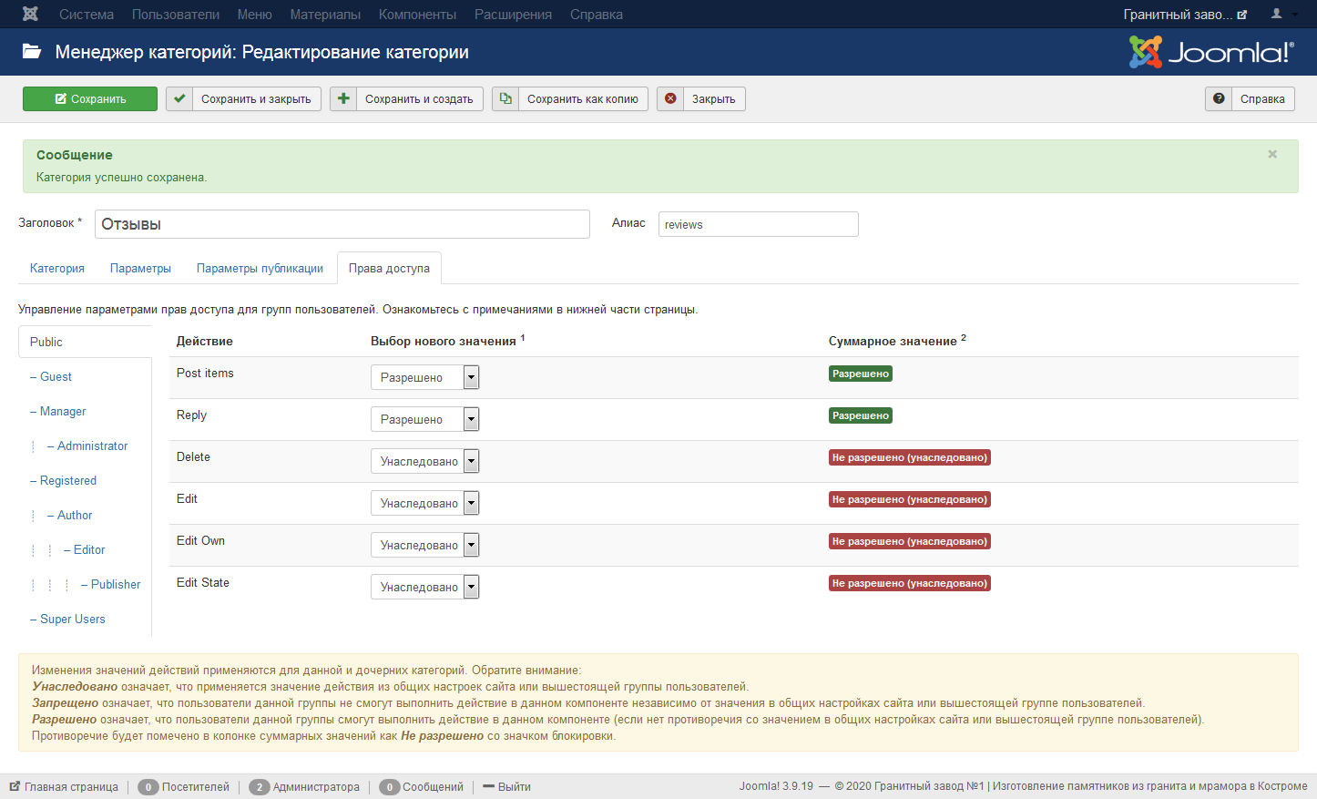1317x799 pixels.
Task: Click the red Не разрешено badge for Delete
Action: pos(910,457)
